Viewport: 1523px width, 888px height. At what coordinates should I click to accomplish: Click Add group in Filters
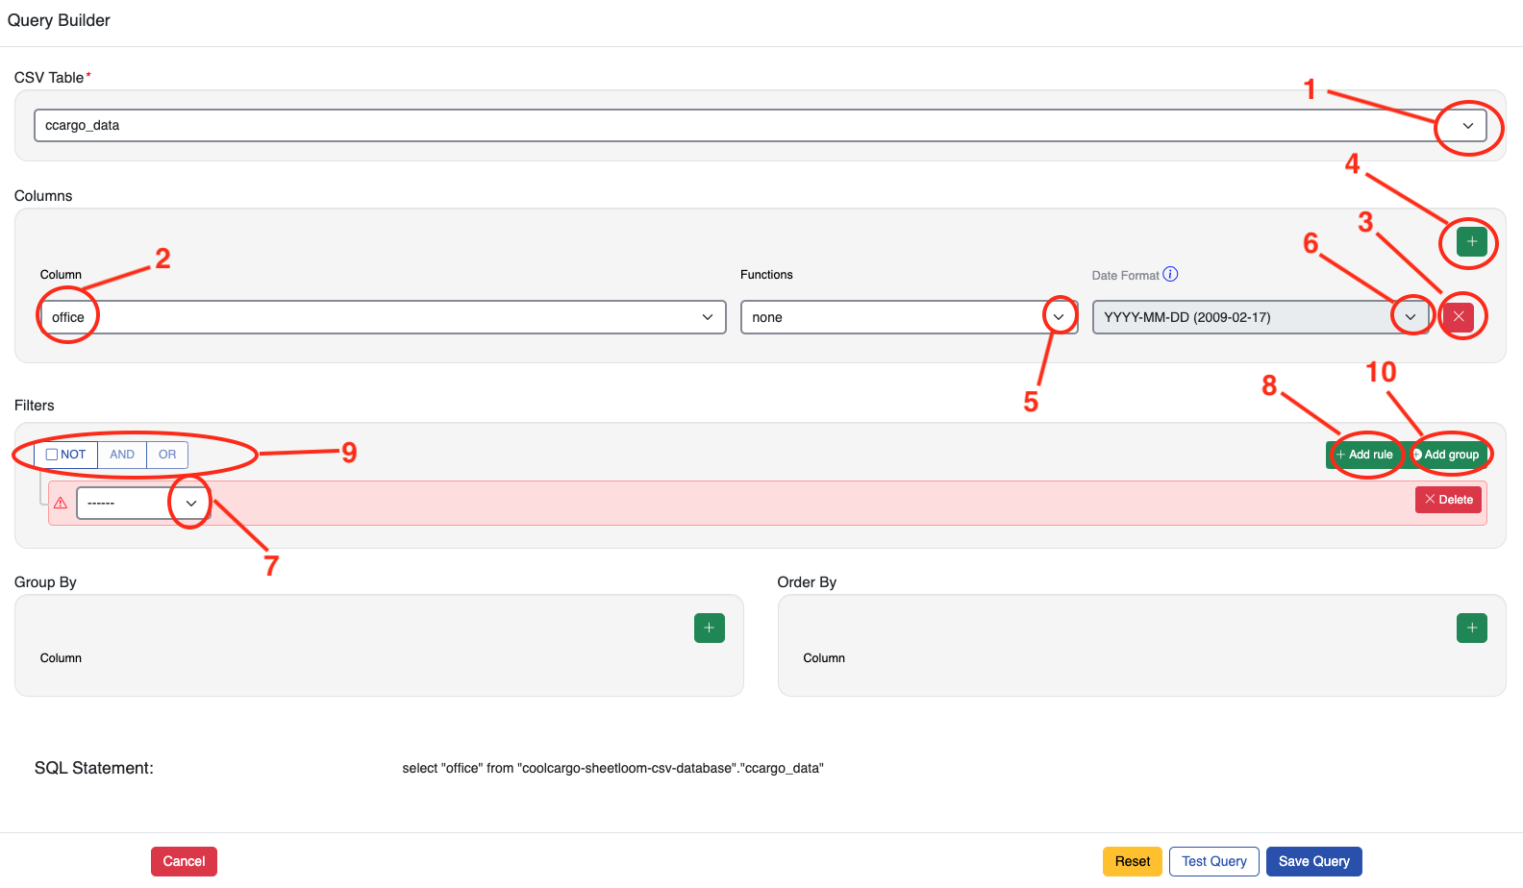[x=1446, y=455]
